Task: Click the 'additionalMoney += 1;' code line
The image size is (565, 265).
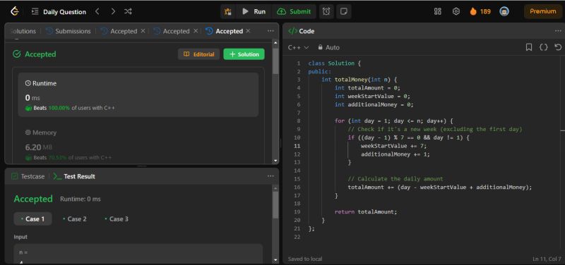Action: (395, 154)
